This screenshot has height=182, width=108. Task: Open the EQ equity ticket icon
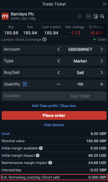[x=89, y=16]
